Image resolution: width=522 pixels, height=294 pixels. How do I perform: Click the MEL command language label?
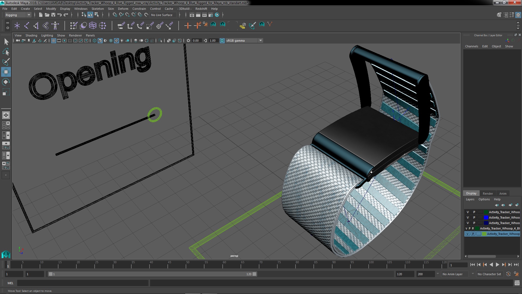click(x=10, y=283)
